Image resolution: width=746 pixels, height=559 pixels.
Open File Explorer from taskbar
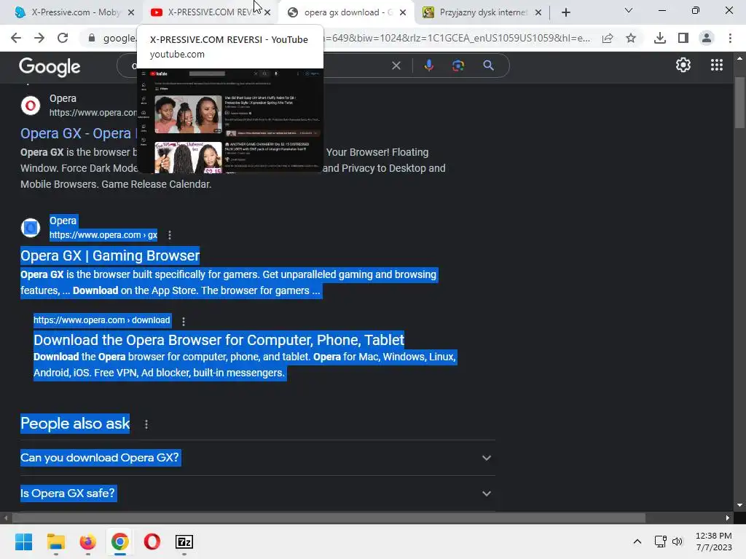[x=55, y=542]
